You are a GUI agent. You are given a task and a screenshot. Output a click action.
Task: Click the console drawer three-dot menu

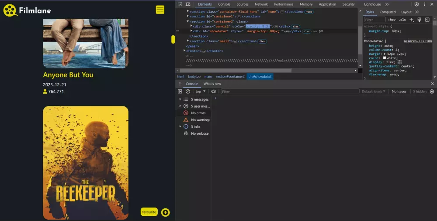coord(180,84)
